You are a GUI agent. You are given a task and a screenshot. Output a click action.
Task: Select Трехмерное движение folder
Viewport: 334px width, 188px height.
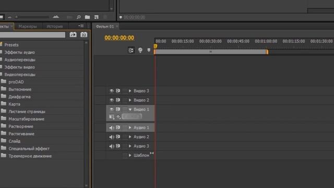point(30,156)
